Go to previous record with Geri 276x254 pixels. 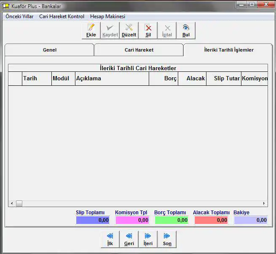pyautogui.click(x=129, y=236)
